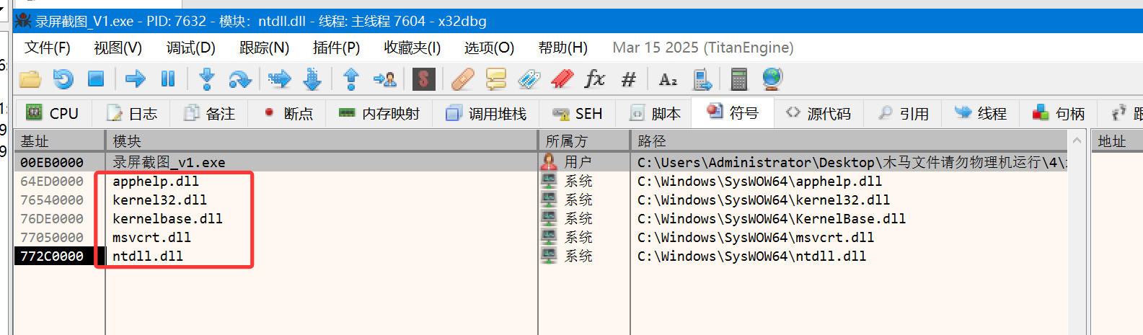Switch to the 断点 tab
This screenshot has width=1143, height=335.
(288, 113)
